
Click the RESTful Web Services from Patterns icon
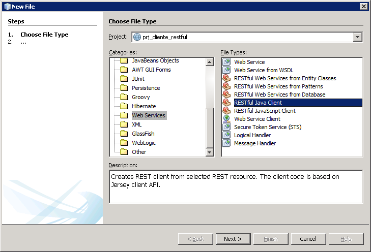tap(227, 86)
